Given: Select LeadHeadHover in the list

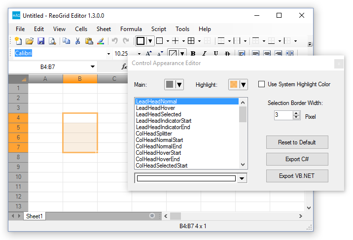Looking at the screenshot, I should click(x=155, y=108).
